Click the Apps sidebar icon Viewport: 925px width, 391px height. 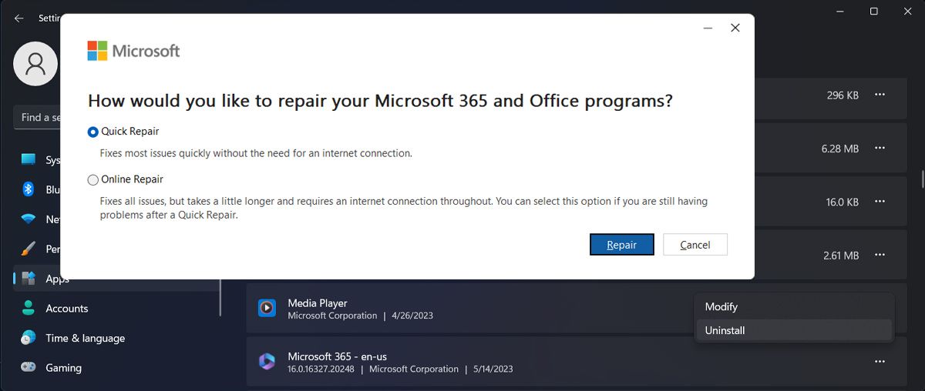tap(29, 279)
